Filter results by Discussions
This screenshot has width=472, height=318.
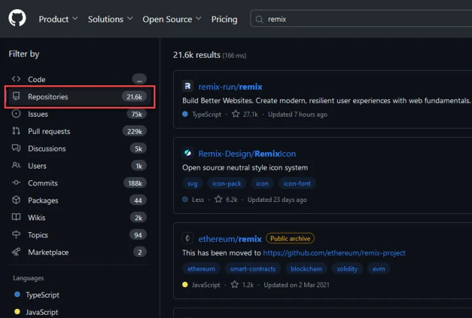point(79,148)
